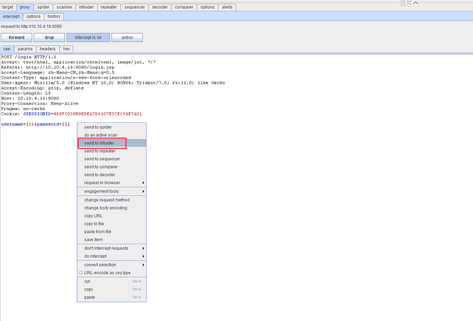Open the intruder main tab

click(87, 7)
